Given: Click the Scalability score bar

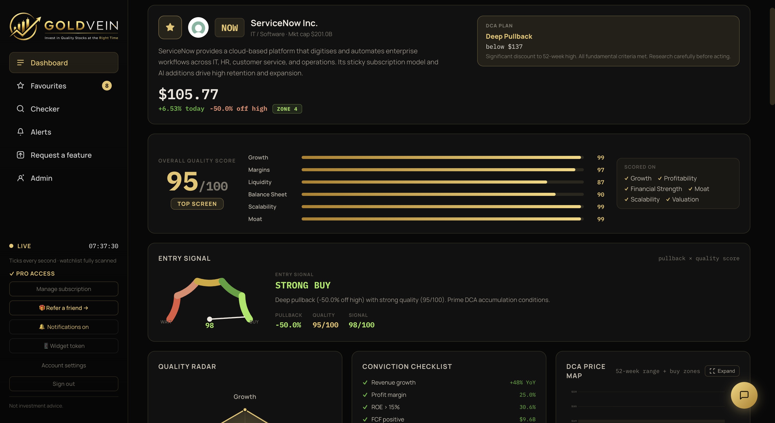Looking at the screenshot, I should coord(443,207).
